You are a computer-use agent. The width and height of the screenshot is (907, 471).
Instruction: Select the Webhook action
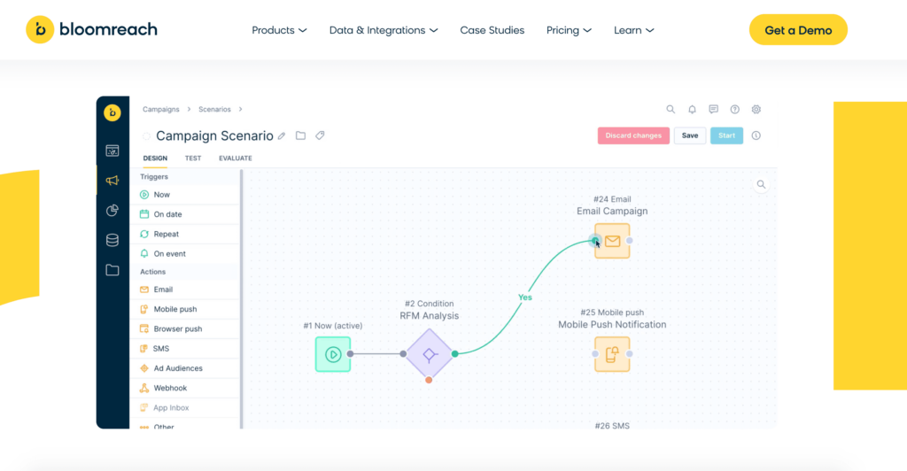(184, 388)
